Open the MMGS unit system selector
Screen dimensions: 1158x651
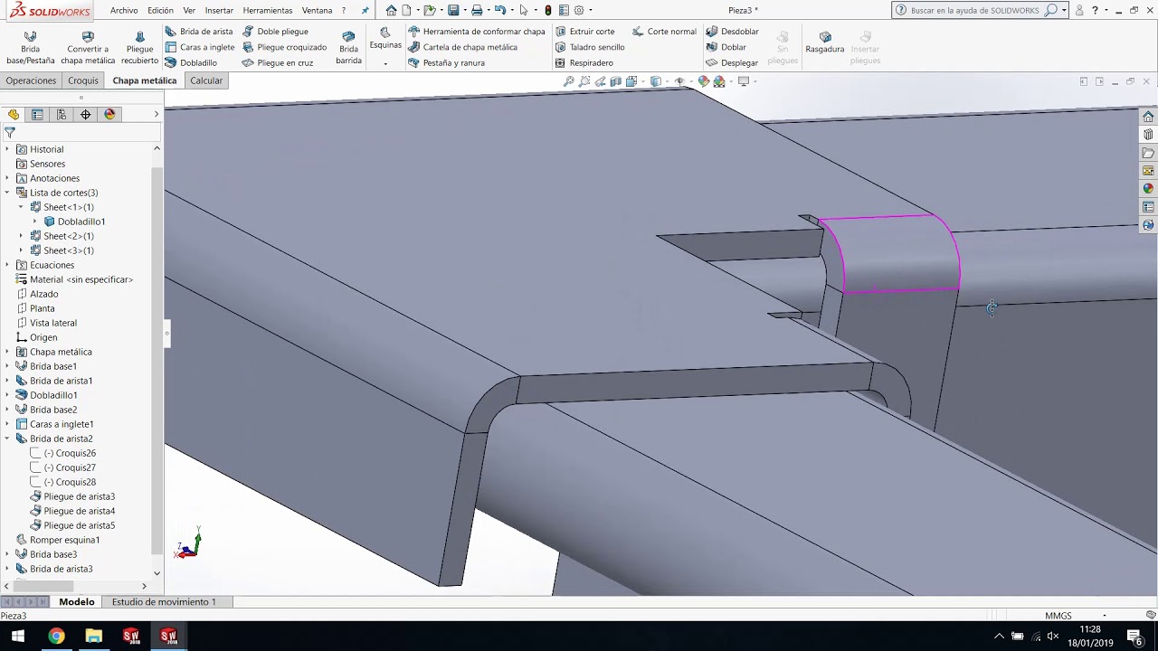pos(1058,616)
